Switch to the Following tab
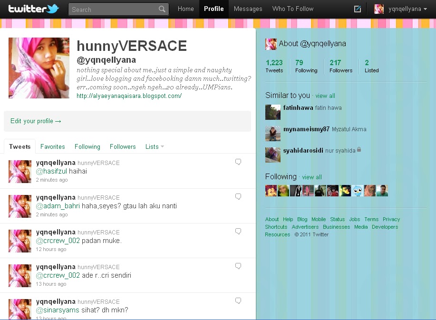 87,146
